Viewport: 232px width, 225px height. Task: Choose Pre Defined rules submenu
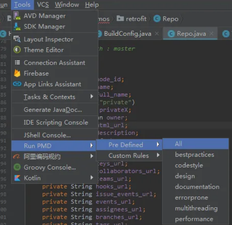point(129,145)
